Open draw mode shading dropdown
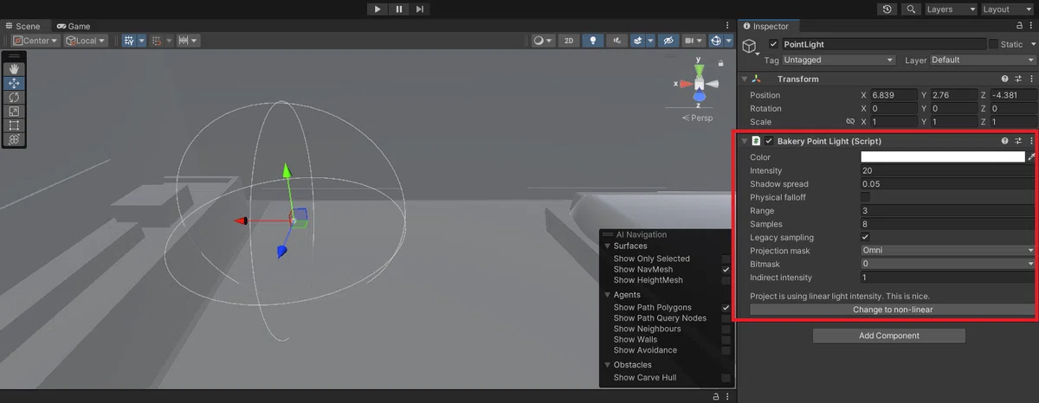 (542, 41)
